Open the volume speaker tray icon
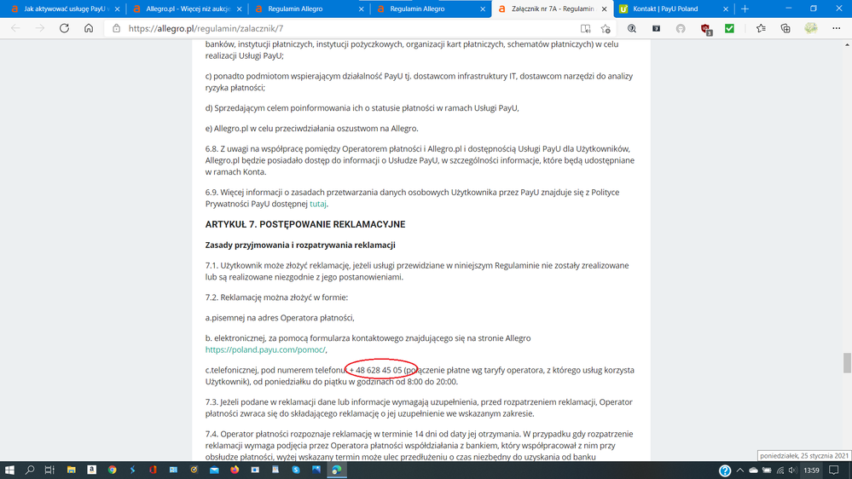Viewport: 852px width, 479px height. [x=792, y=470]
